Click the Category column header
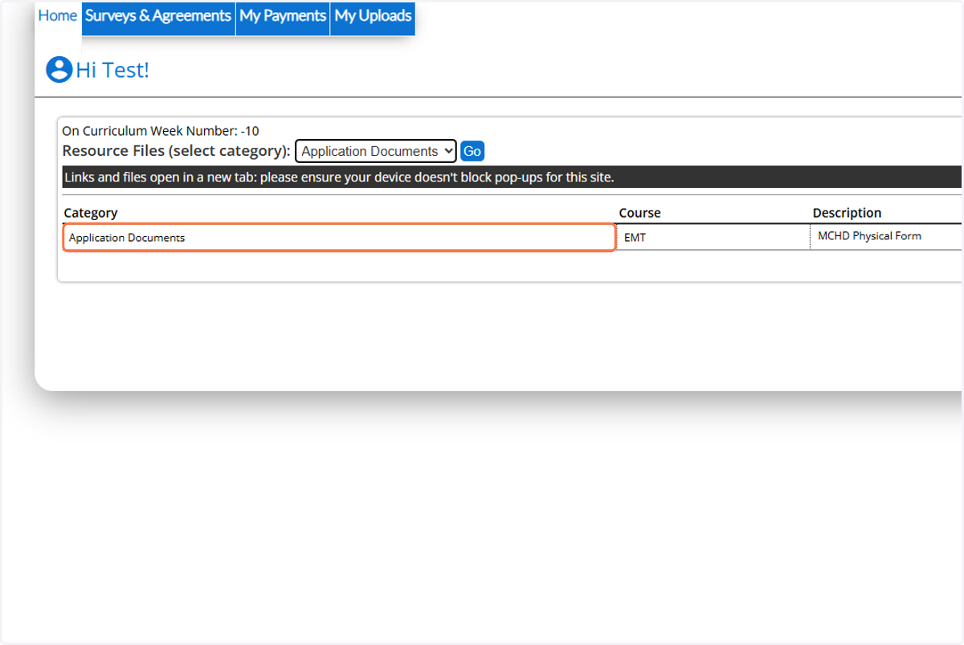964x645 pixels. pyautogui.click(x=91, y=213)
